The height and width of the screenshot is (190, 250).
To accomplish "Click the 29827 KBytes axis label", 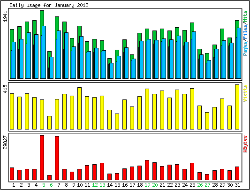I will coord(6,143).
